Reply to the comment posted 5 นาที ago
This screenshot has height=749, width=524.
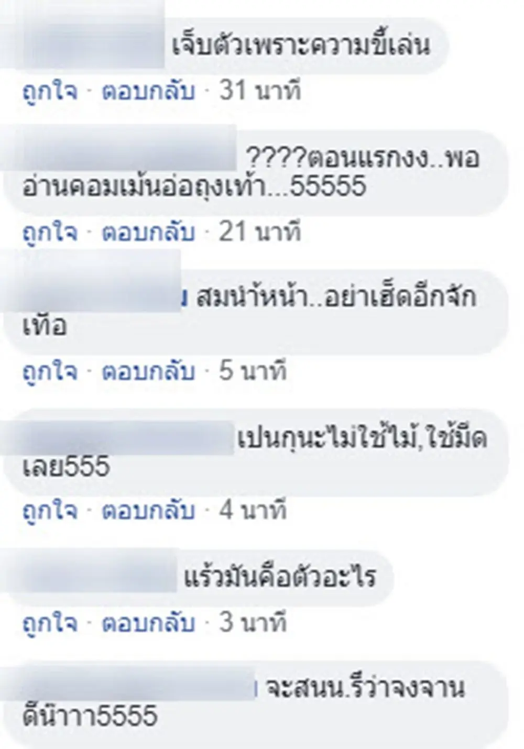click(148, 372)
